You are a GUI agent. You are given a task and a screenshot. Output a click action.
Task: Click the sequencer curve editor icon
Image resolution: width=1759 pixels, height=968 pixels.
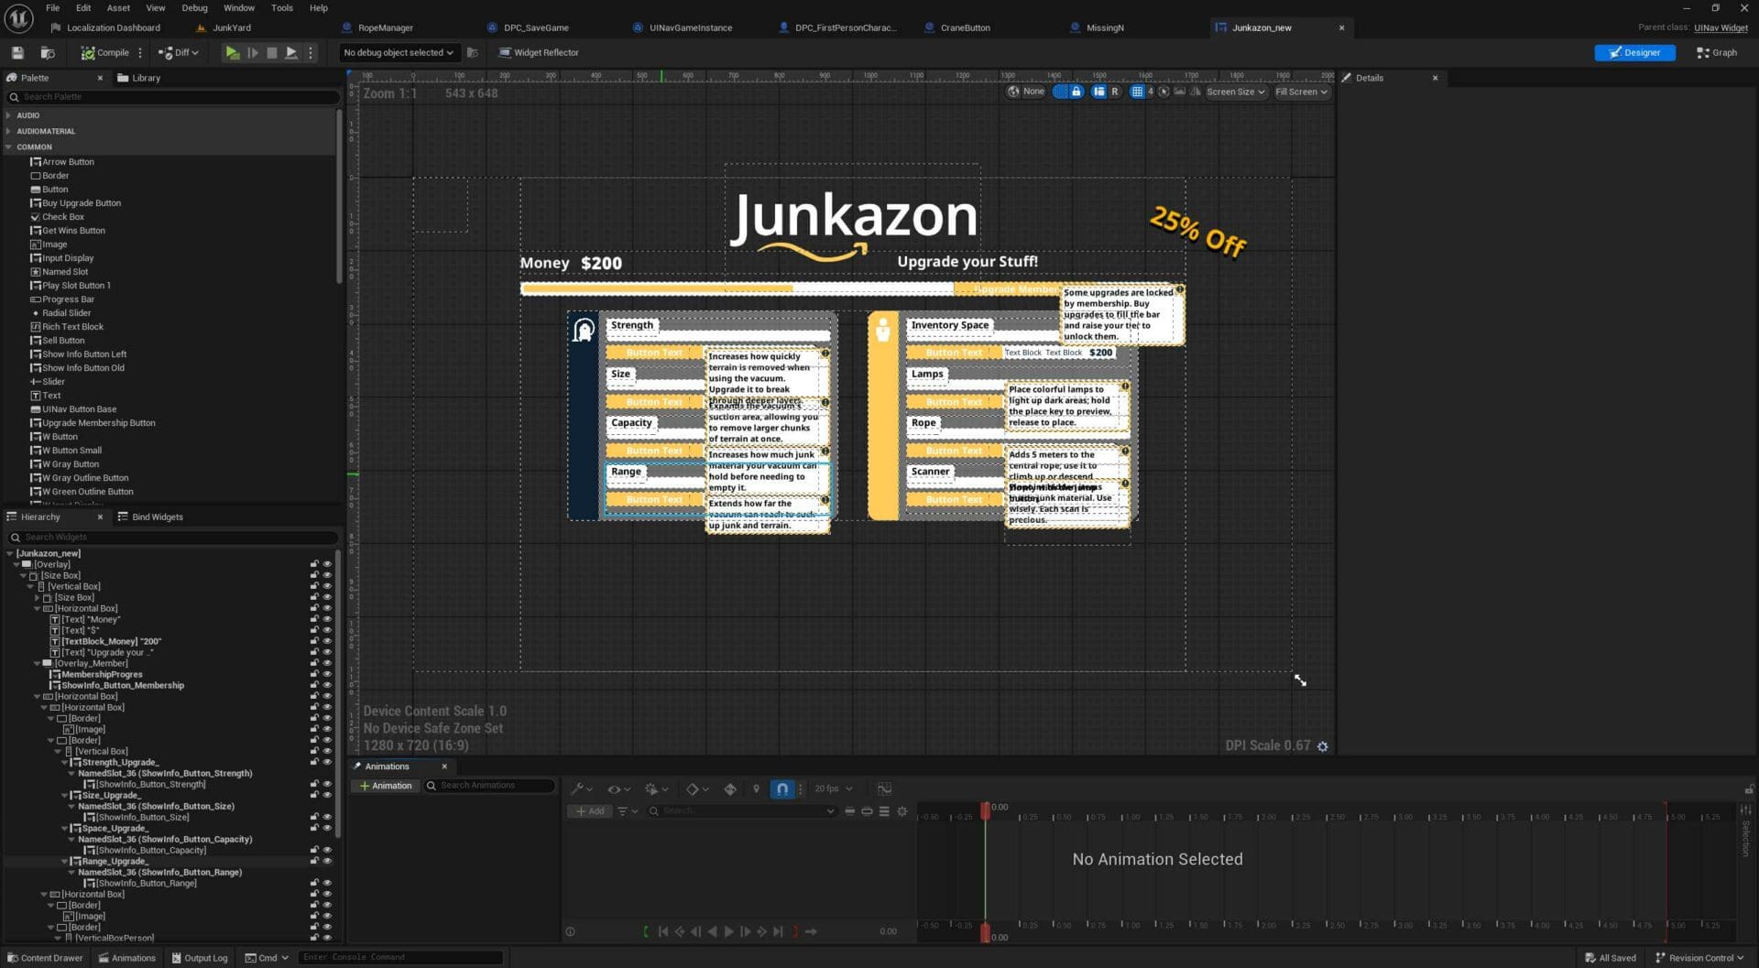[884, 789]
